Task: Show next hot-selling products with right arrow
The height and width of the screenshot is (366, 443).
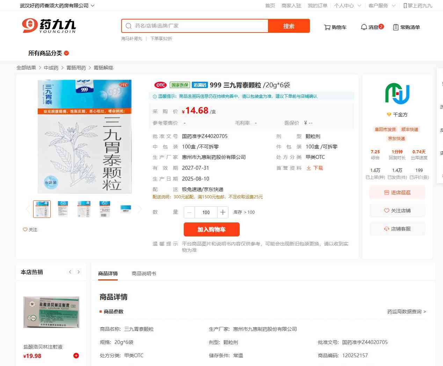Action: (x=79, y=272)
